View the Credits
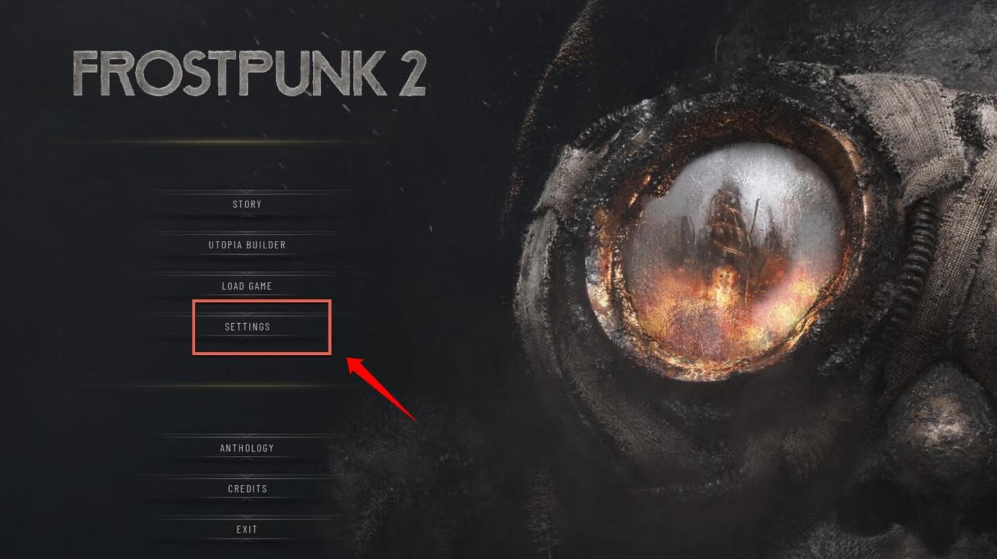Screen dimensions: 997x559 [247, 488]
